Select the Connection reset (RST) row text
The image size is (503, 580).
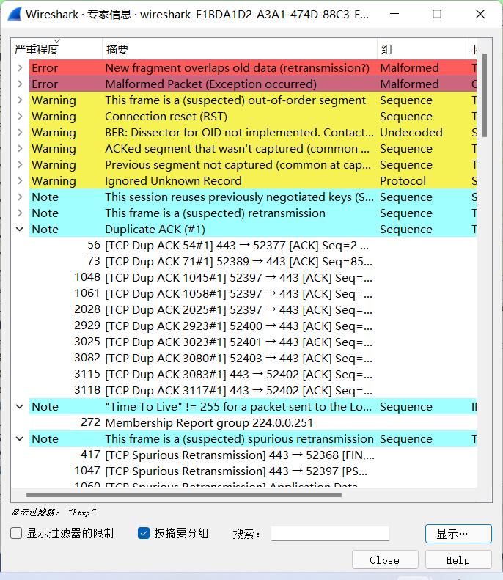166,117
